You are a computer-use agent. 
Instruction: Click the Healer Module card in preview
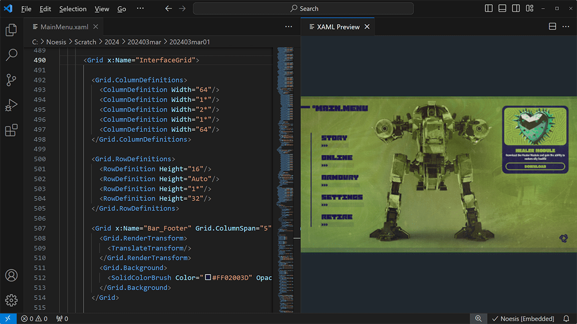pyautogui.click(x=535, y=140)
